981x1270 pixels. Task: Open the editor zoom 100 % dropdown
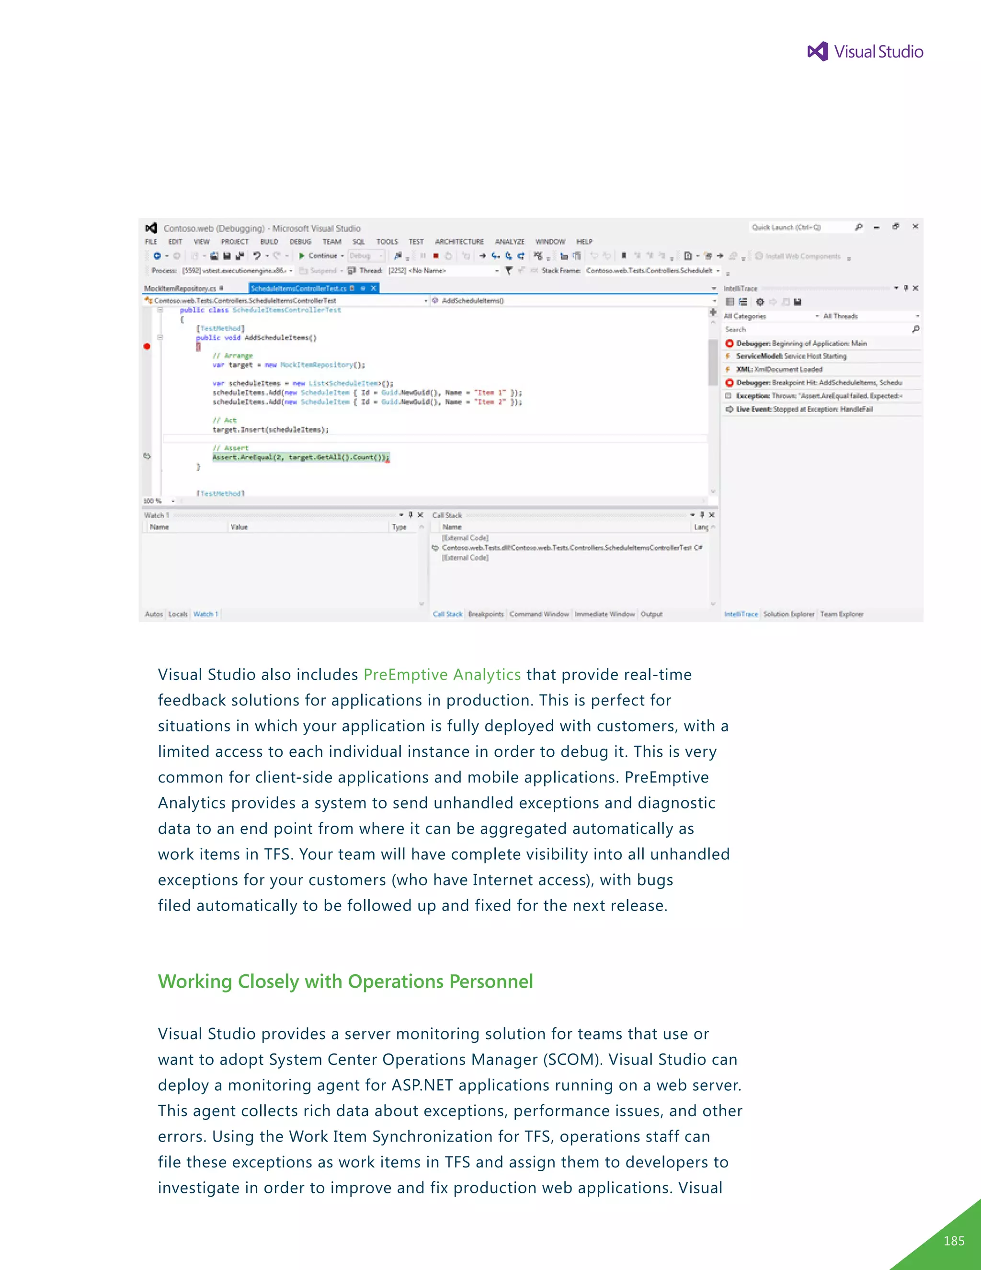coord(173,501)
